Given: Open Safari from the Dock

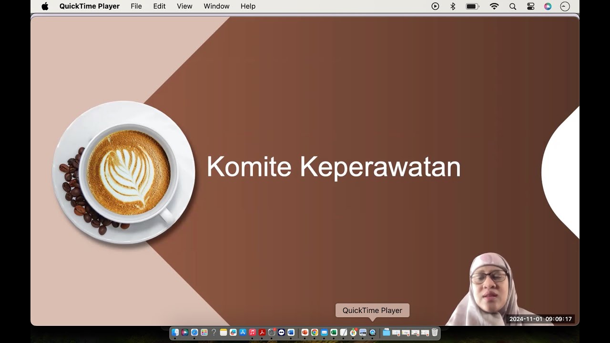Looking at the screenshot, I should tap(194, 333).
